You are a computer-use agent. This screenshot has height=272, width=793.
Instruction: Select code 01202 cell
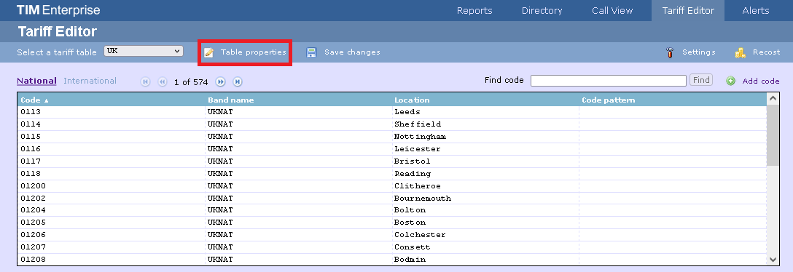(112, 199)
